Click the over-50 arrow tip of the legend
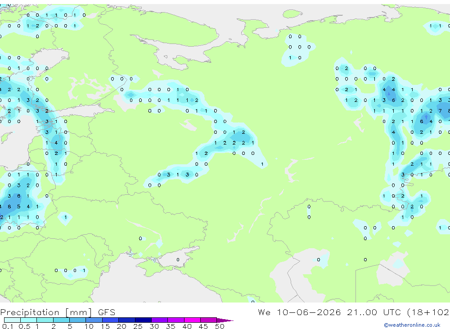The width and height of the screenshot is (450, 329). click(225, 320)
